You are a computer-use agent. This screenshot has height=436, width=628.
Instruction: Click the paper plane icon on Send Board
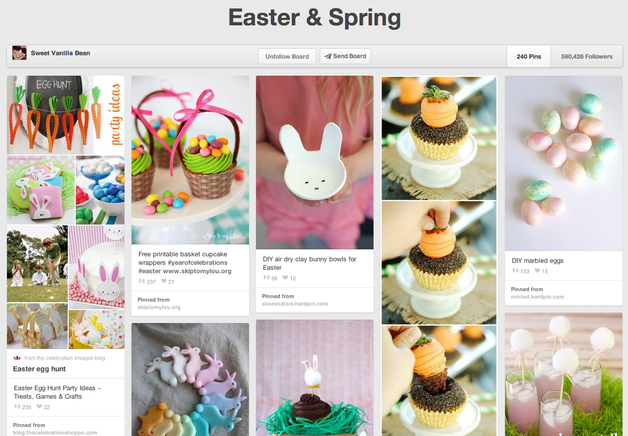pos(328,56)
